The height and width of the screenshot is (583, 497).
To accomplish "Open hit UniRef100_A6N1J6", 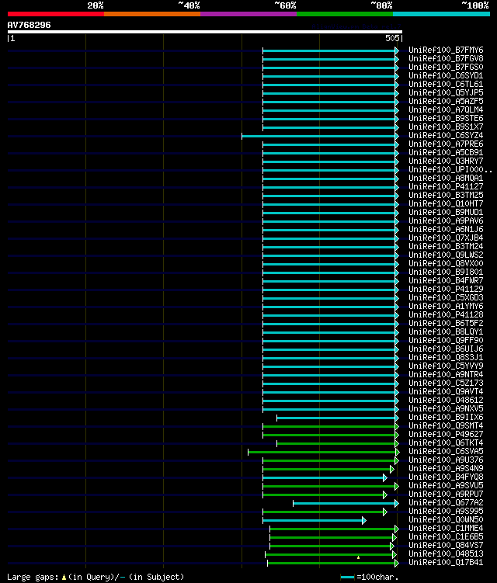I will point(446,230).
